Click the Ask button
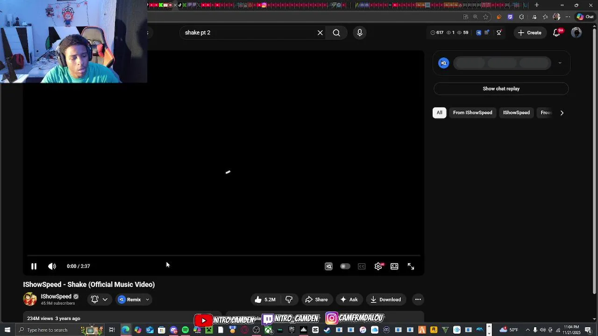Screen dimensions: 598x336 coord(349,300)
